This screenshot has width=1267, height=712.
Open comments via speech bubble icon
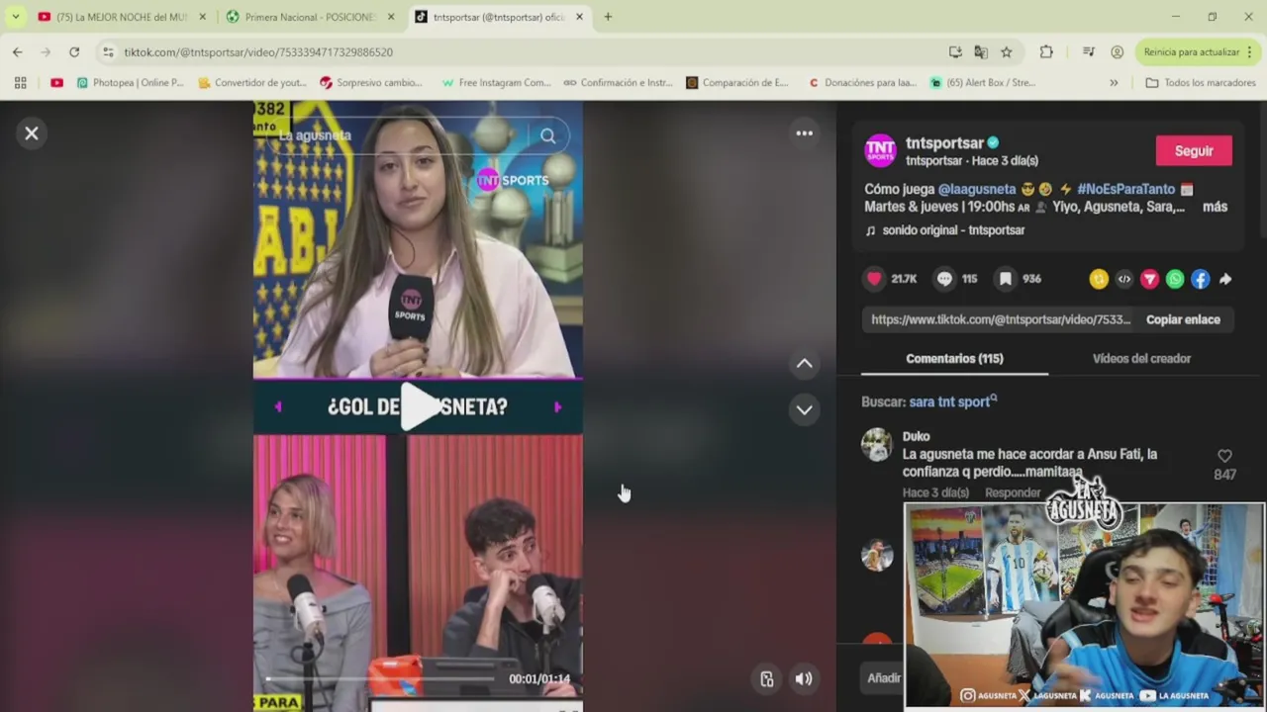(944, 279)
